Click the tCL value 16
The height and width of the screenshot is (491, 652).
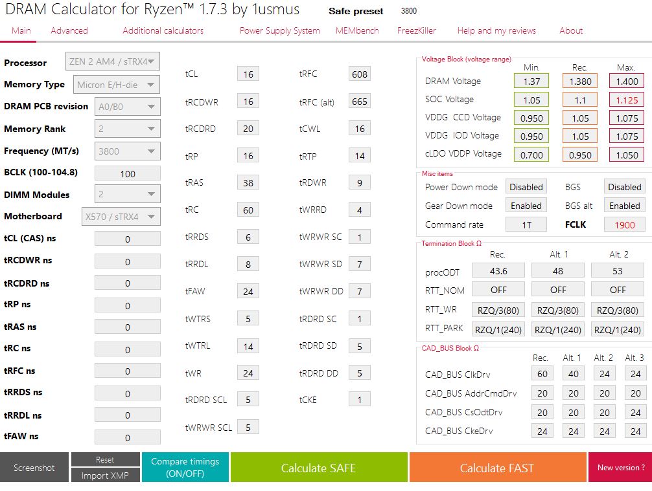point(248,74)
